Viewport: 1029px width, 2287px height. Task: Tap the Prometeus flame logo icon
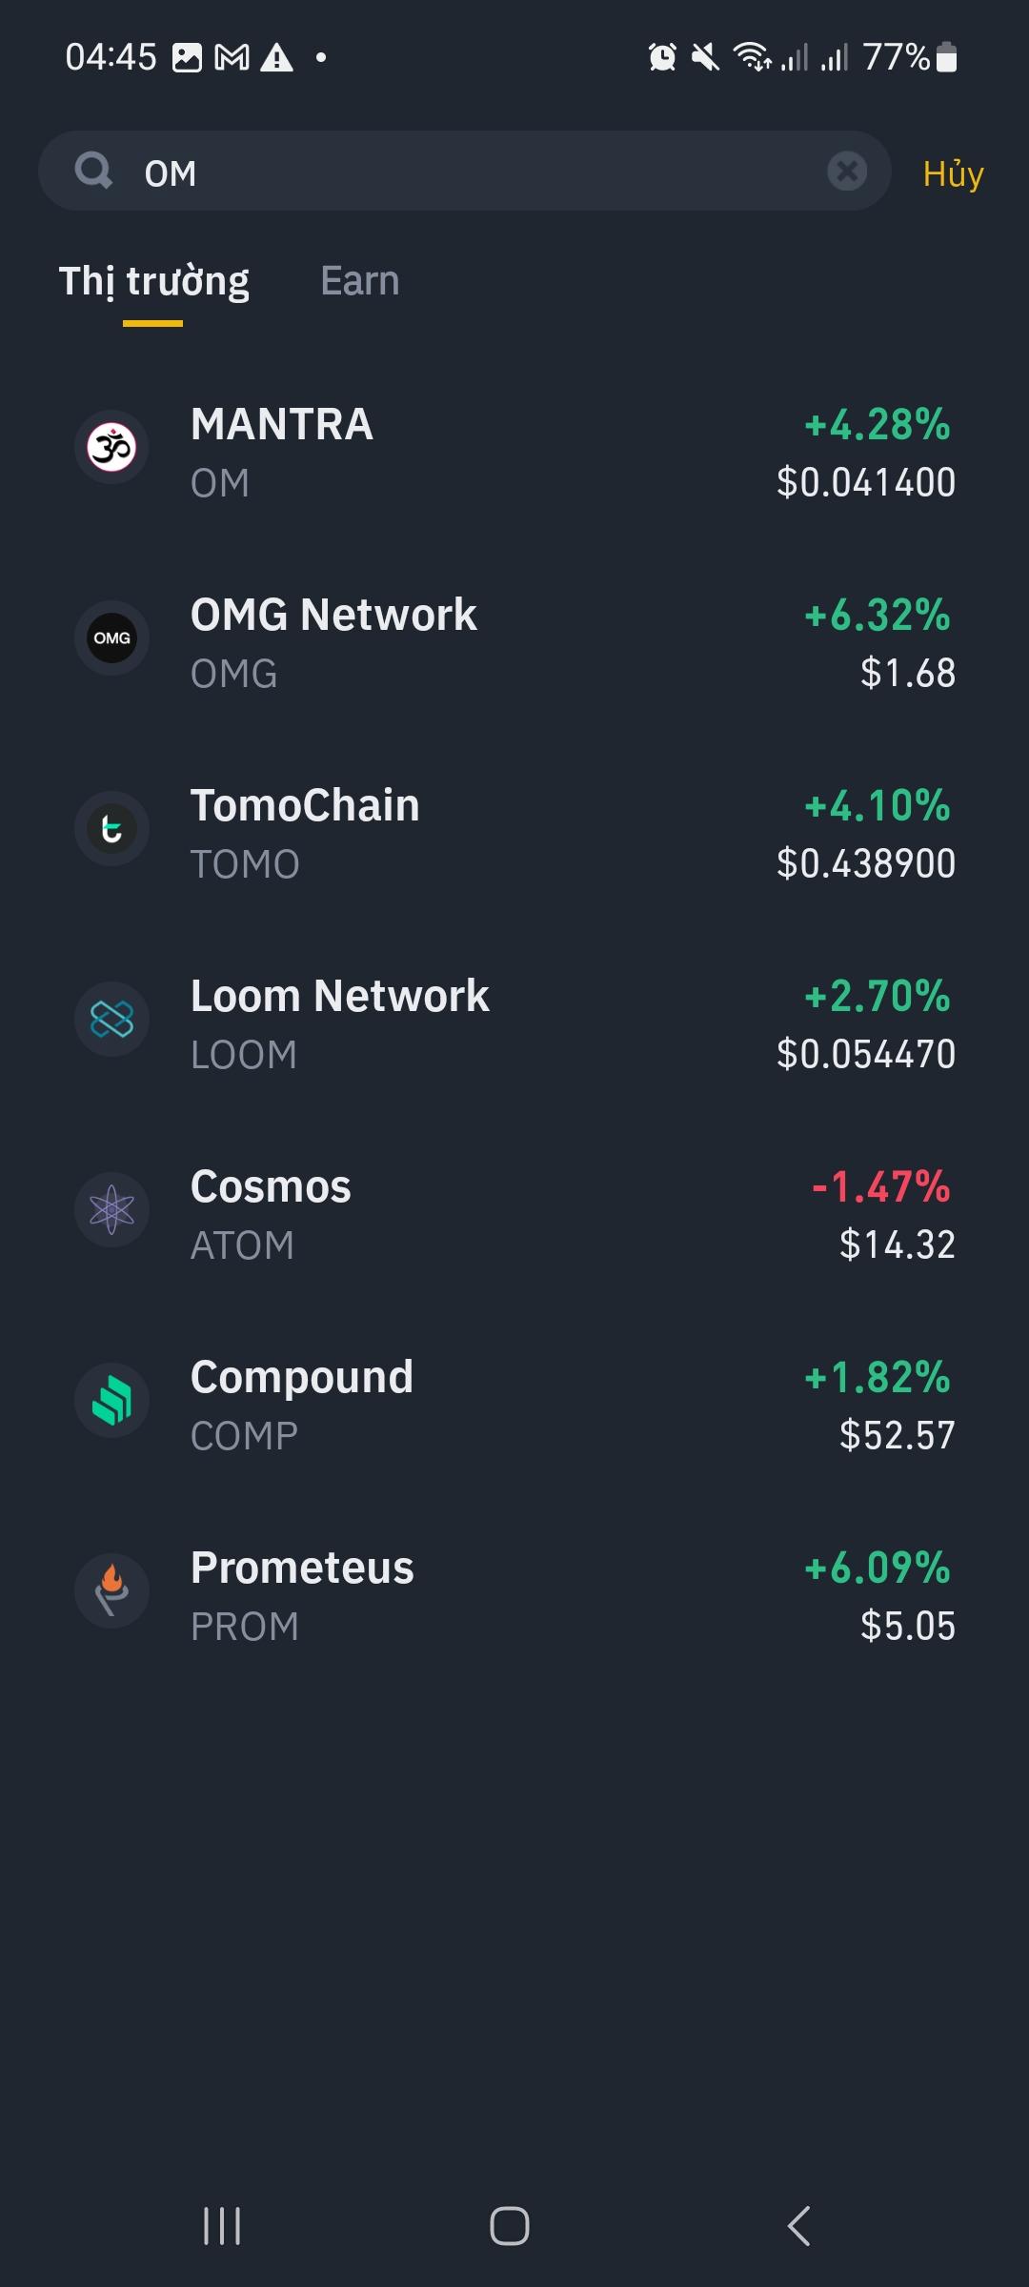111,1590
